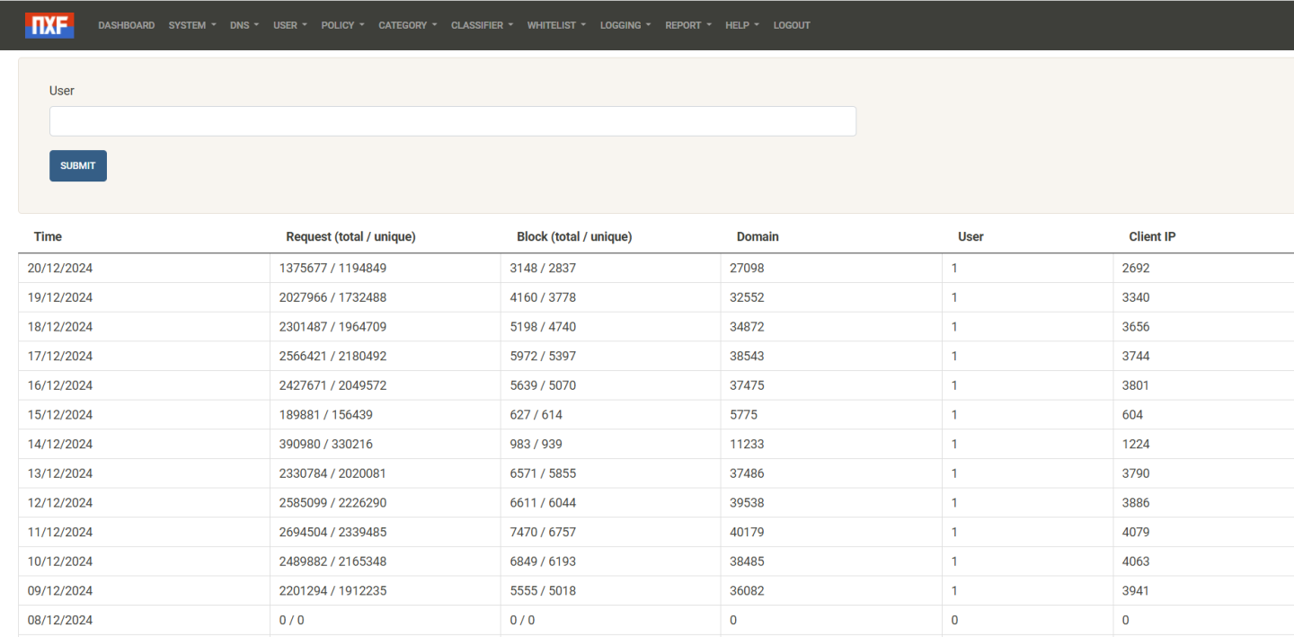This screenshot has height=637, width=1294.
Task: Open the Category dropdown menu
Action: pyautogui.click(x=407, y=25)
